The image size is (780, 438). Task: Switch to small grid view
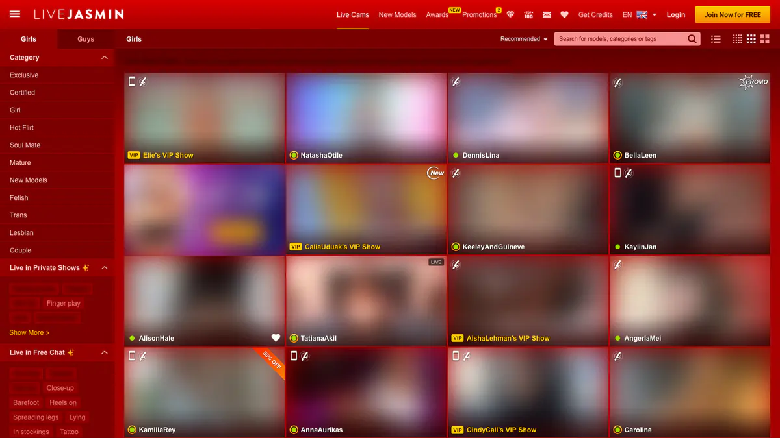click(x=737, y=39)
